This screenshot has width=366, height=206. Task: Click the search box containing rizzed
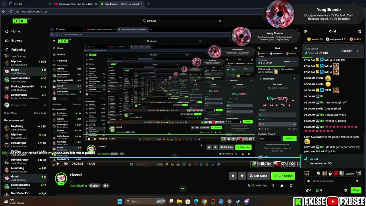[183, 21]
